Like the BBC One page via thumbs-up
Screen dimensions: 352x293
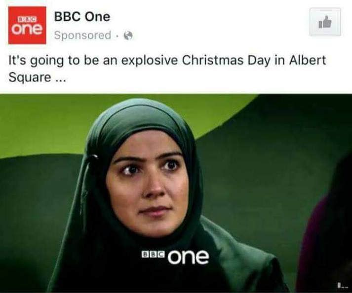325,22
